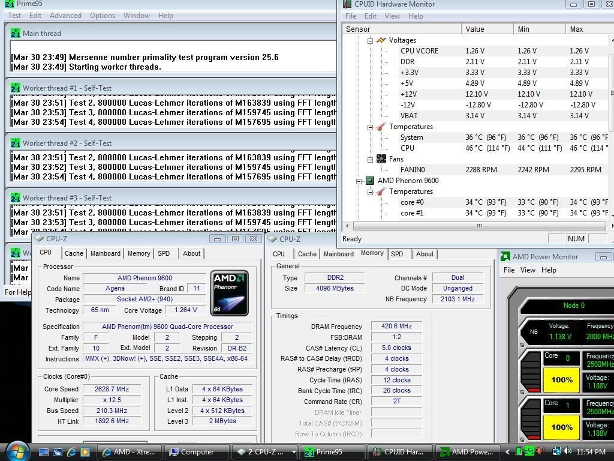Click the taskbar clock 11:54 PM
The image size is (614, 461).
click(591, 452)
